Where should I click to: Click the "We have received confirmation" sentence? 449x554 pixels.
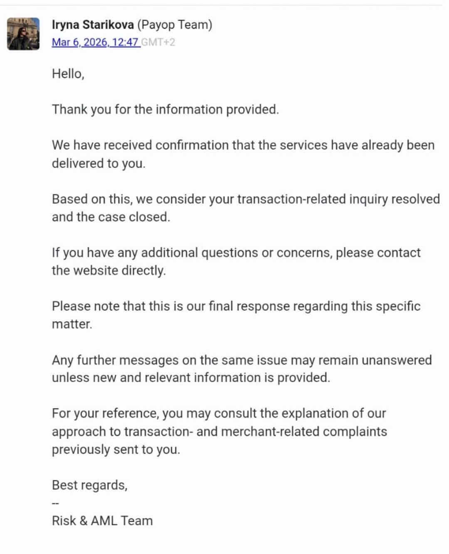243,145
